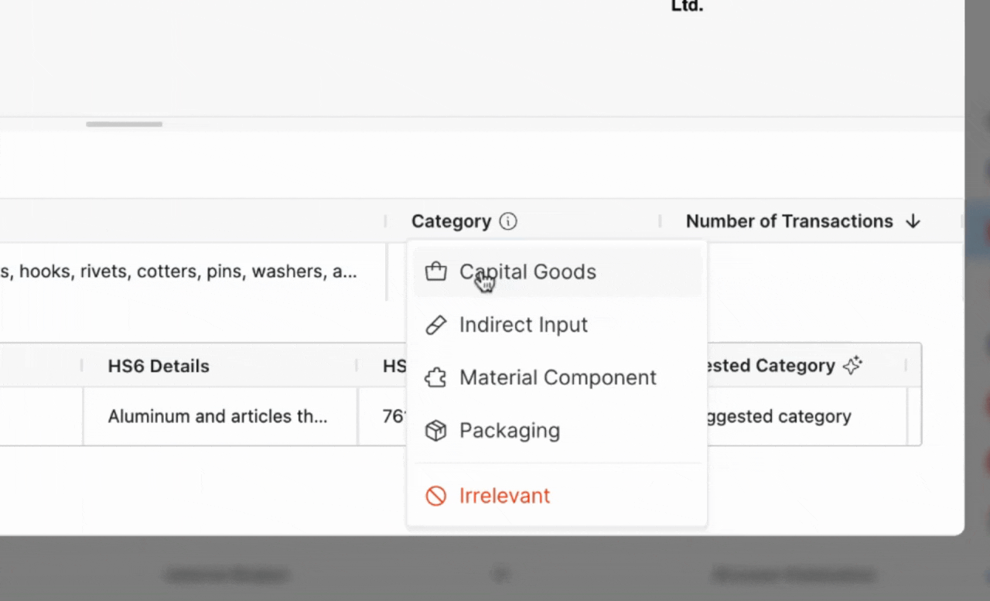Select the Indirect Input label
This screenshot has height=601, width=990.
tap(524, 325)
